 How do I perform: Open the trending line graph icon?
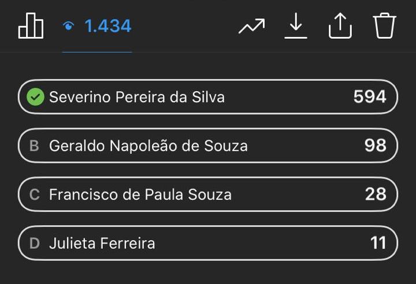tap(251, 26)
